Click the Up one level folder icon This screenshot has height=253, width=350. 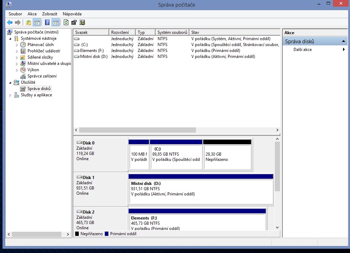pos(29,23)
